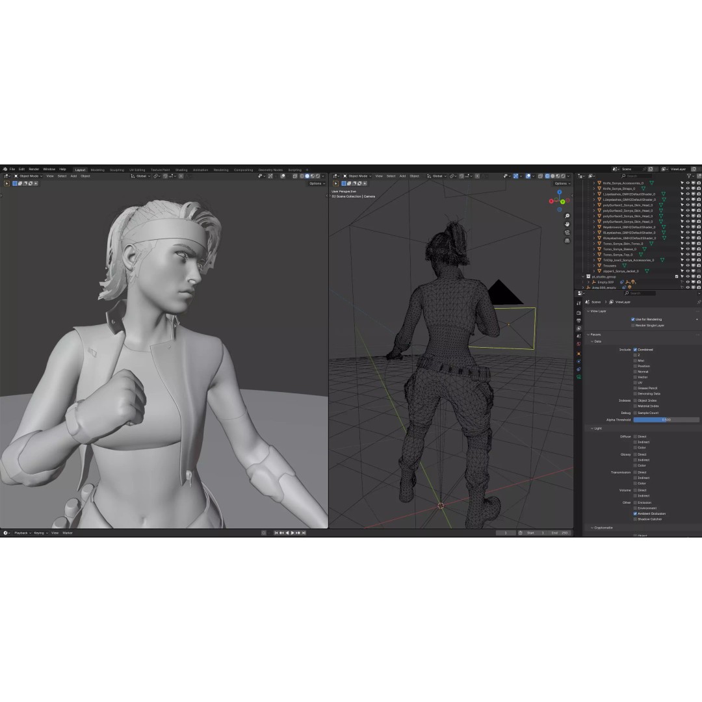
Task: Click the blue Z axis on navigation gizmo
Action: point(560,192)
